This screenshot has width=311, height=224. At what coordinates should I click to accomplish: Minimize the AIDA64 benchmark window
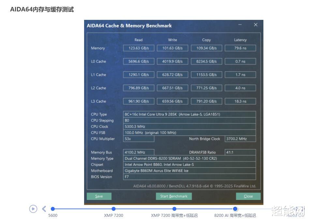[x=240, y=25]
